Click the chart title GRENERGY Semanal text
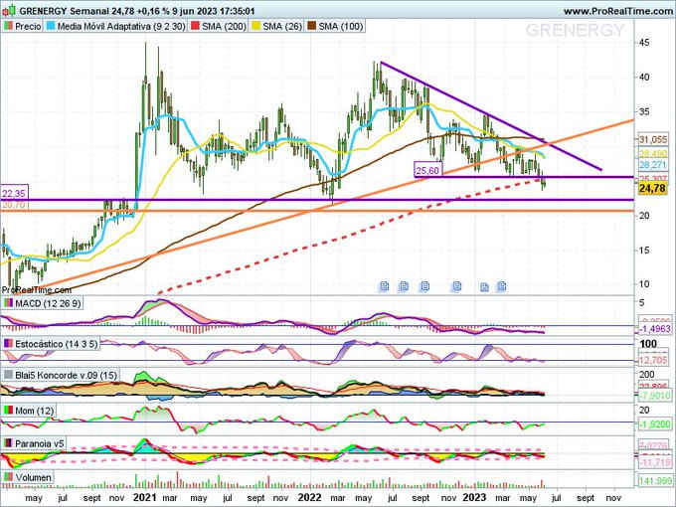The height and width of the screenshot is (507, 676). pos(63,11)
